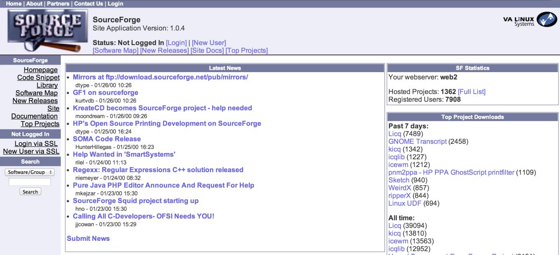Open Home in top navigation bar
Viewport: 560px width, 255px height.
[x=14, y=4]
